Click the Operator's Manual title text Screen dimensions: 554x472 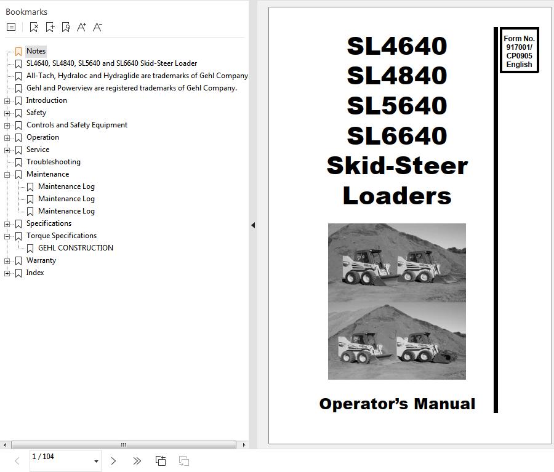(397, 404)
